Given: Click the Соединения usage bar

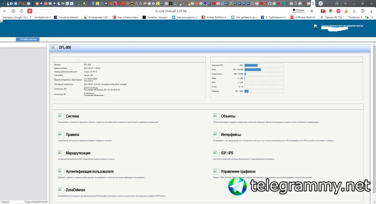Looking at the screenshot, I should [x=264, y=74].
